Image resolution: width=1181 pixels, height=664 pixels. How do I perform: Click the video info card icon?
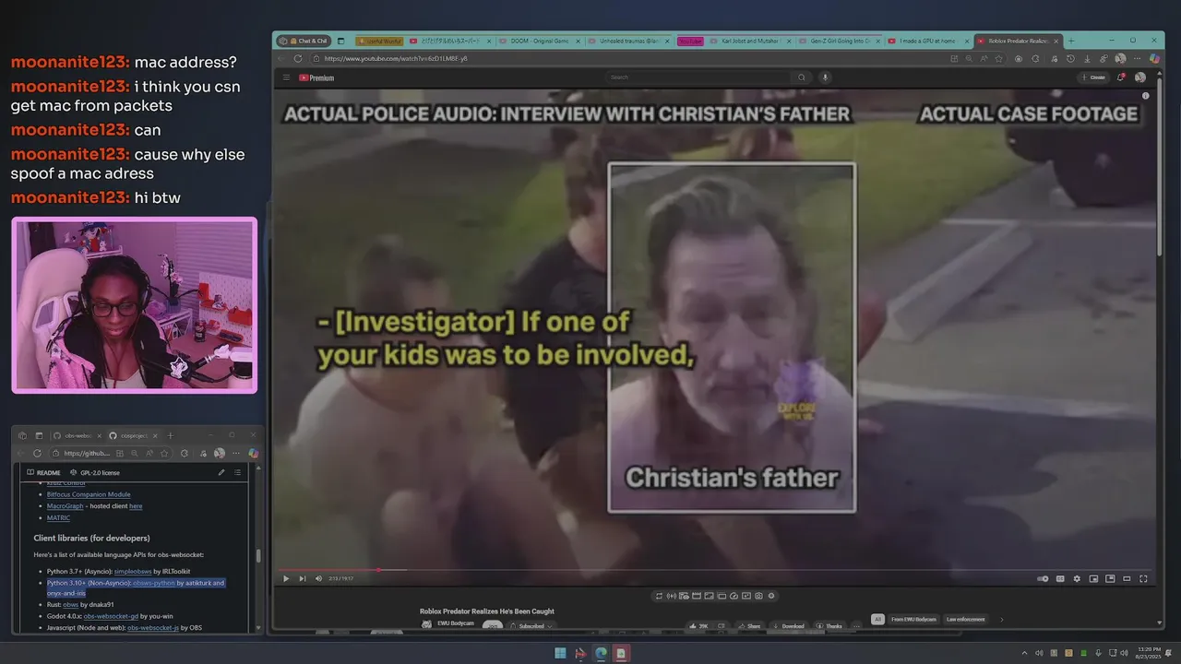click(1145, 96)
